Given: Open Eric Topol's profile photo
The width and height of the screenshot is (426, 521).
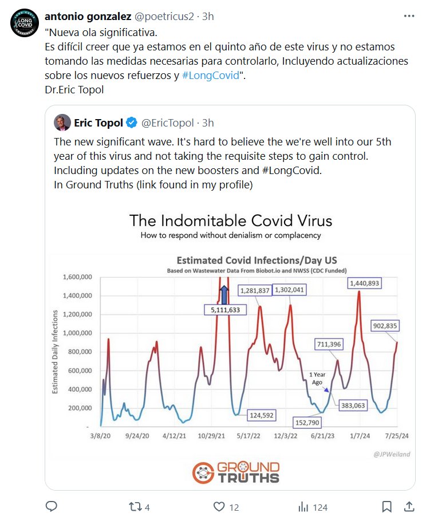Looking at the screenshot, I should [x=62, y=123].
